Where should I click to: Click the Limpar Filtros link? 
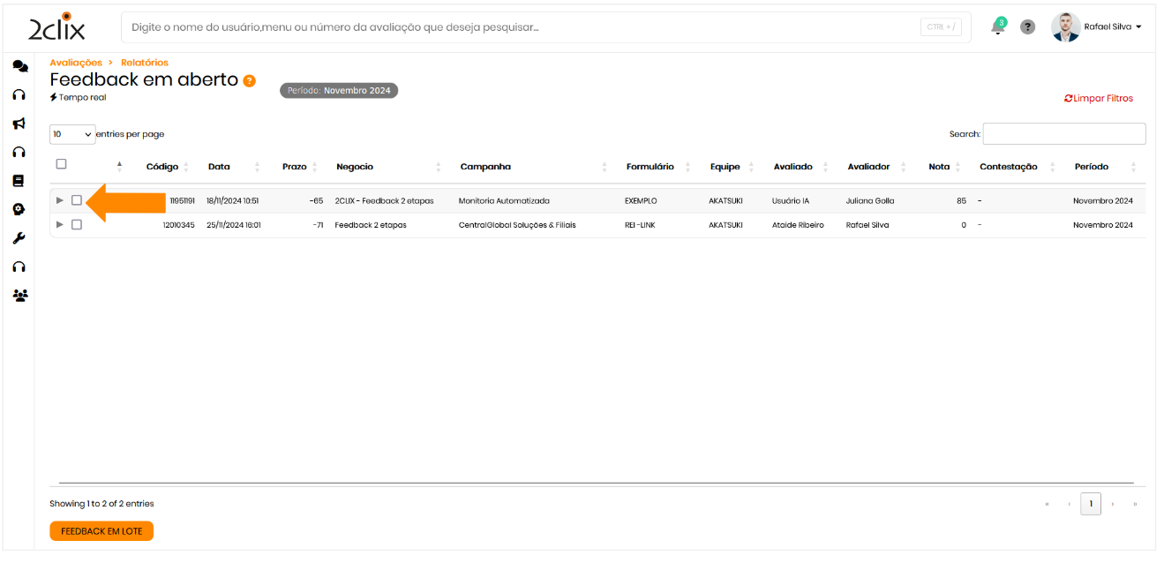click(x=1099, y=99)
